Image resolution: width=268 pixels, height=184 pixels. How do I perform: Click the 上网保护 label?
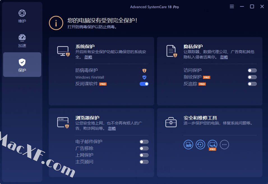point(84,155)
